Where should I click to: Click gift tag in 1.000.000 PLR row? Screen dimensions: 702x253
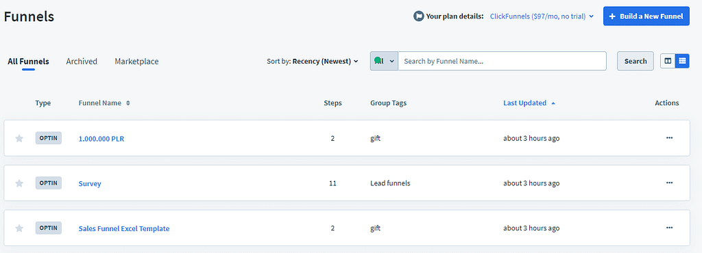point(375,138)
